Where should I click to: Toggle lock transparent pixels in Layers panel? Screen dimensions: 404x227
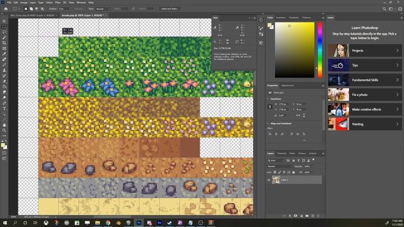click(x=275, y=172)
